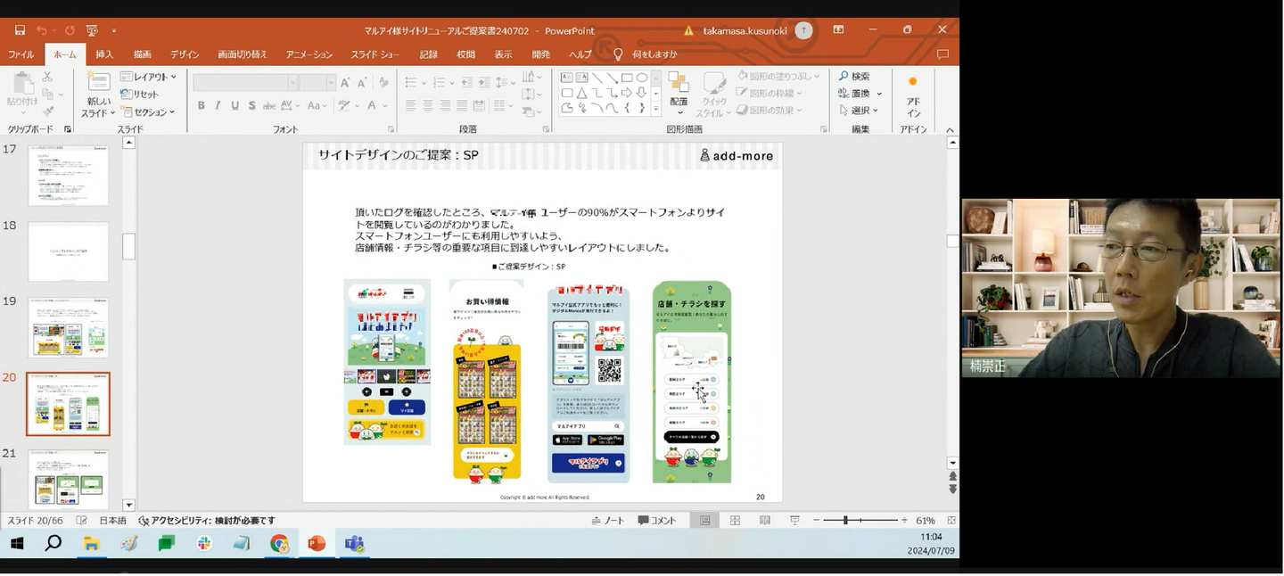This screenshot has width=1284, height=576.
Task: Open Slack from the Windows taskbar
Action: point(204,544)
